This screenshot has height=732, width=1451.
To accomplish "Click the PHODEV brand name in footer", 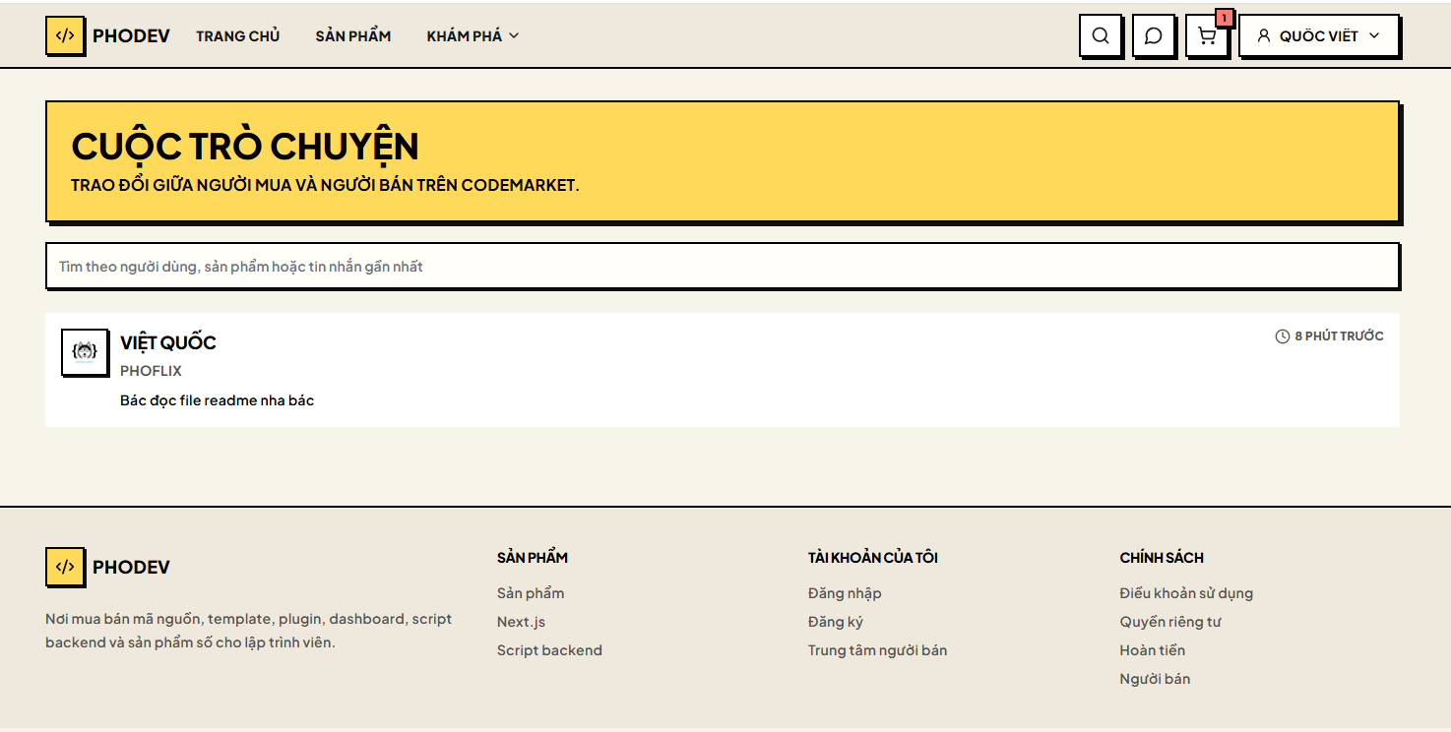I will point(131,567).
